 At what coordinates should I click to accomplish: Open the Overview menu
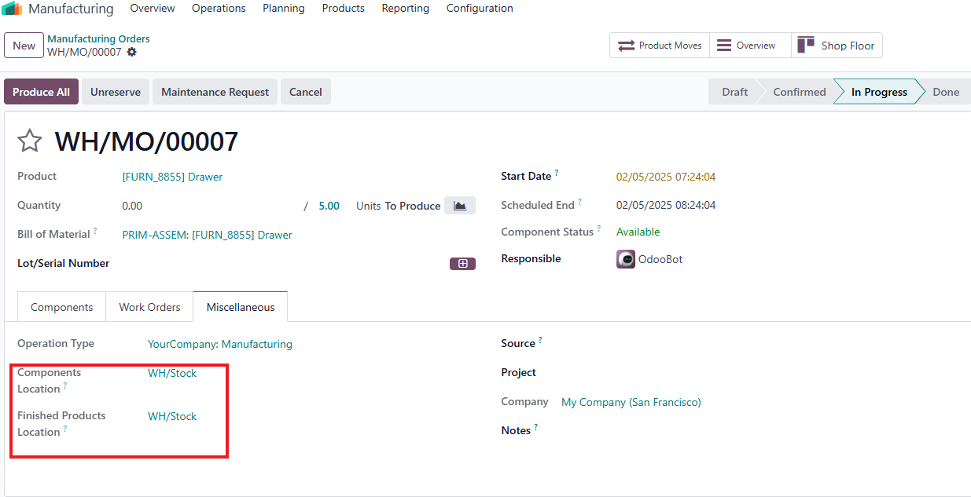tap(153, 9)
